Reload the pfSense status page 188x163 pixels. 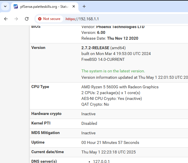[27, 19]
